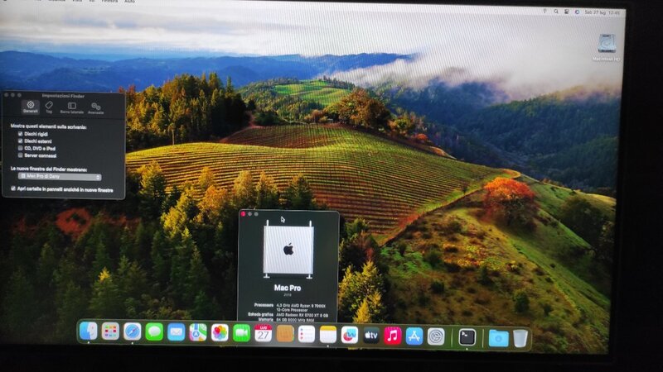Launch Maps from the dock
663x372 pixels.
pyautogui.click(x=197, y=334)
